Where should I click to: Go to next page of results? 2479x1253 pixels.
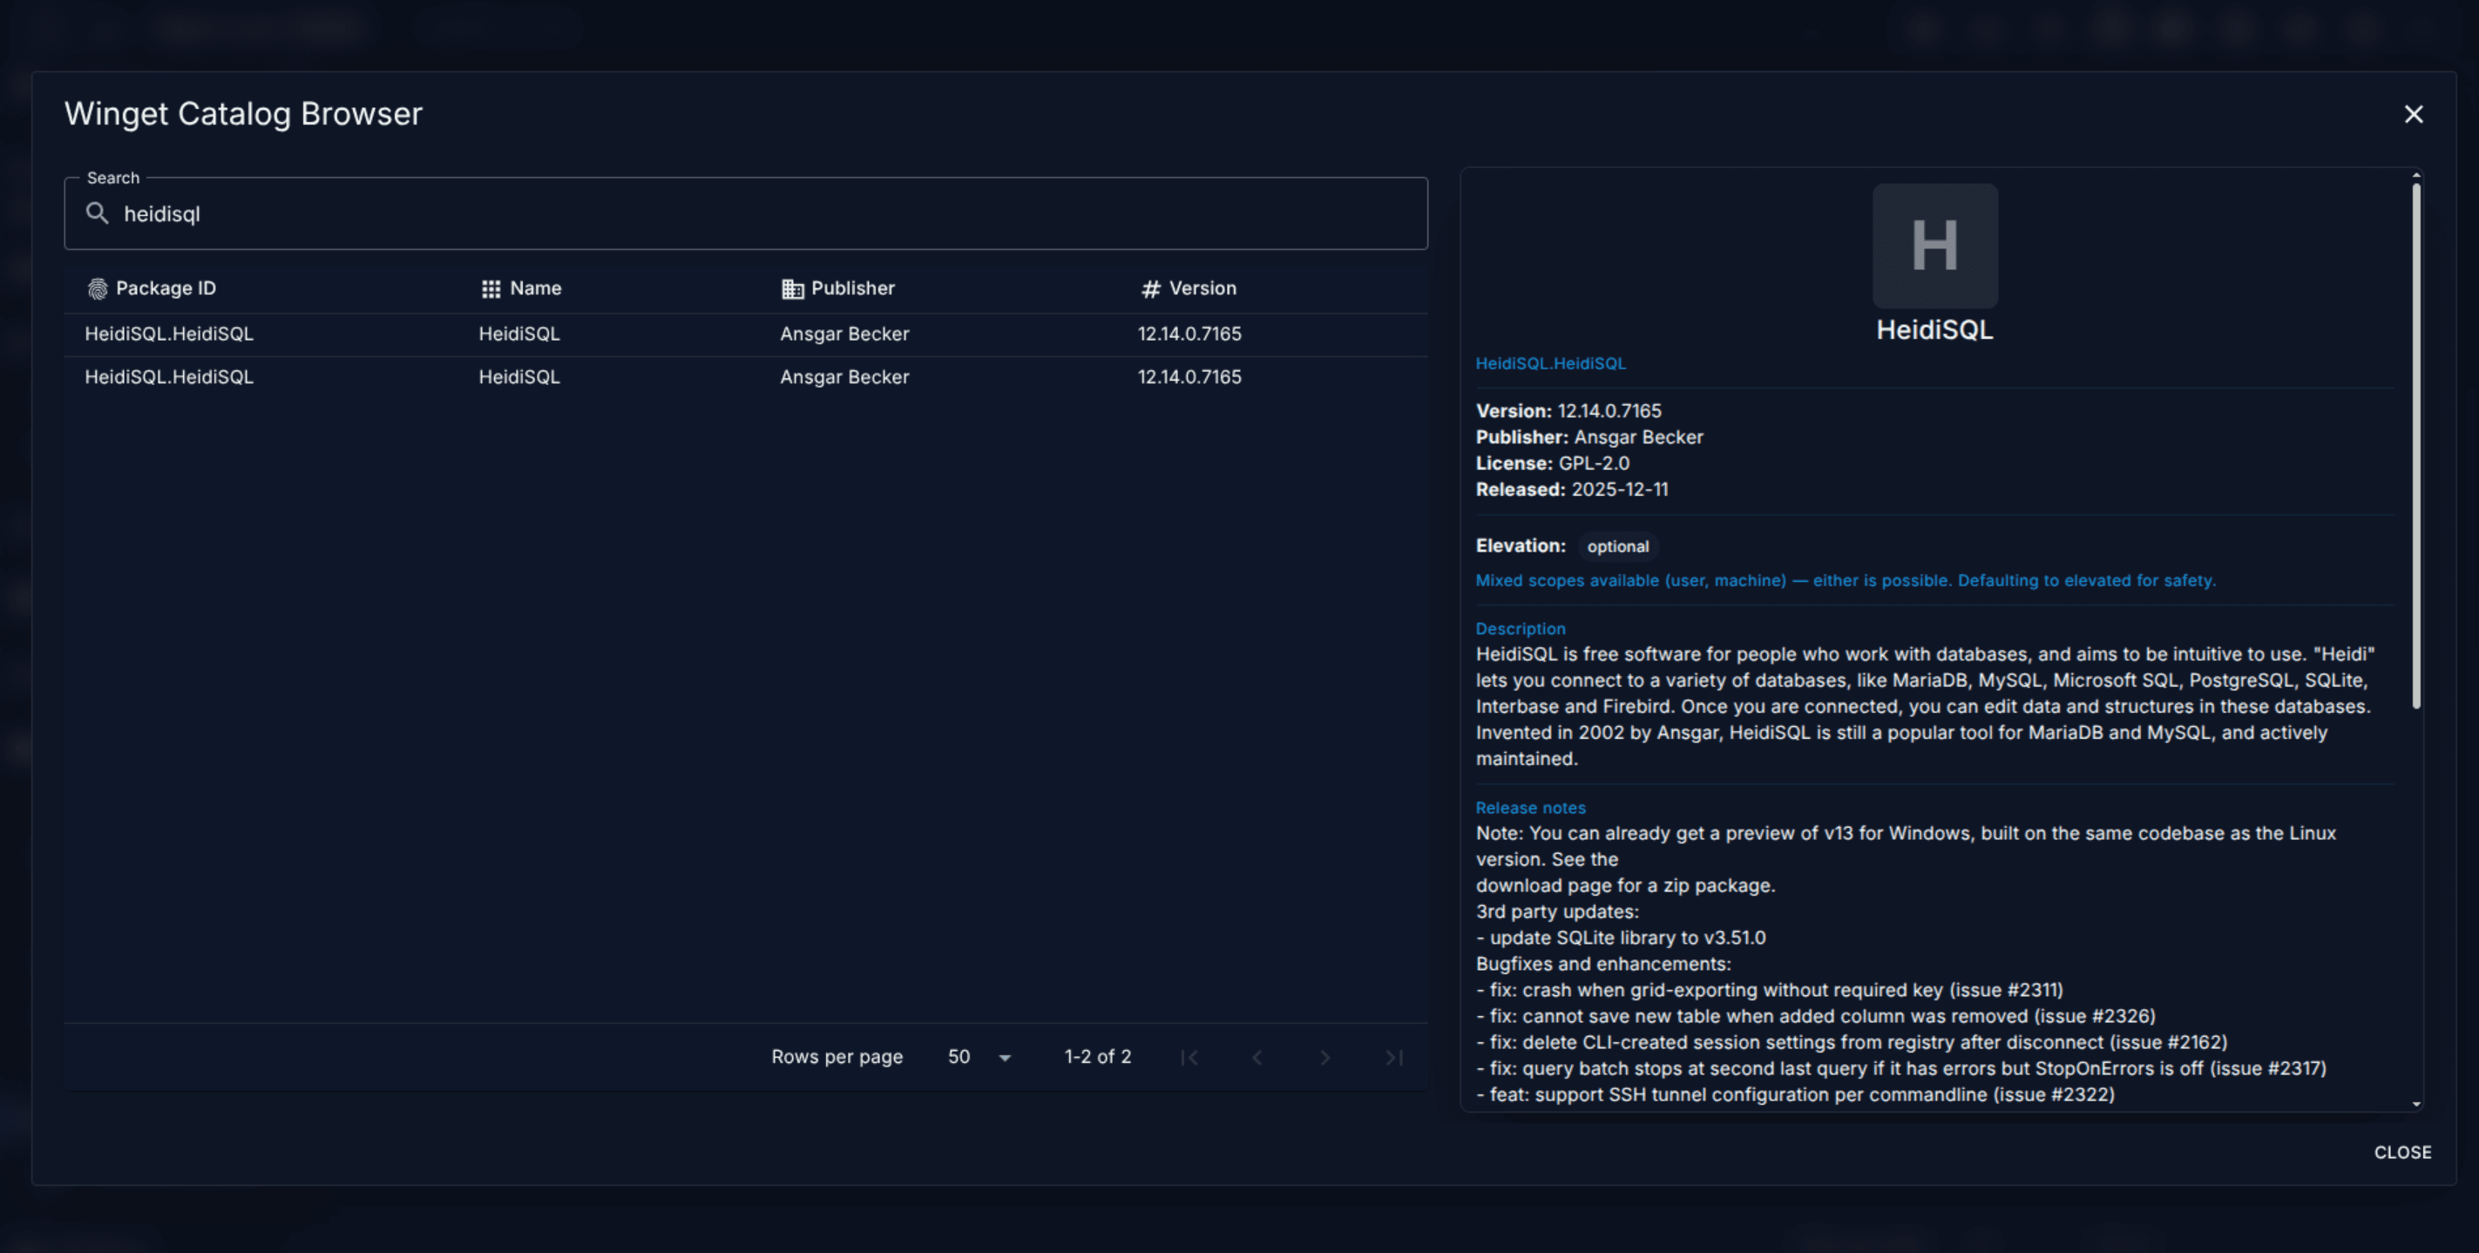pos(1325,1058)
